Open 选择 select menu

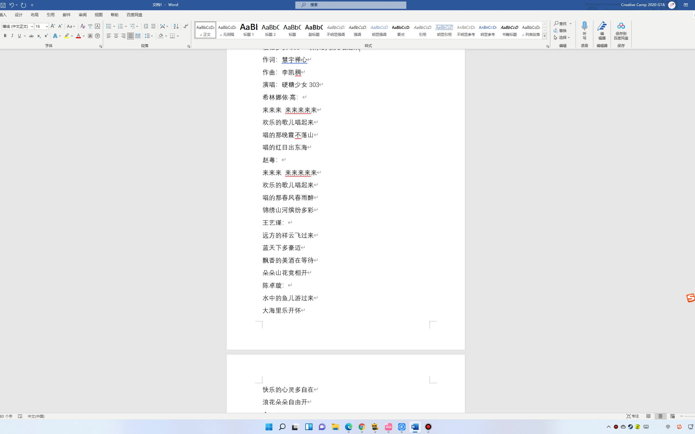click(562, 37)
